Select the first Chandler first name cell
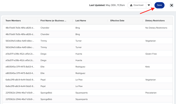 click(x=45, y=28)
